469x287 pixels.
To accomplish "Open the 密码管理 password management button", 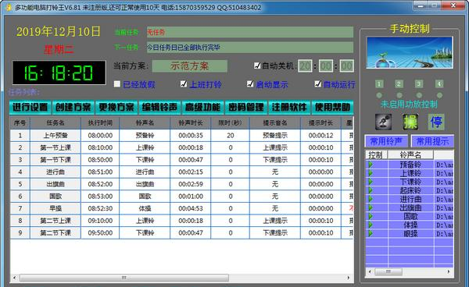I will (x=246, y=107).
